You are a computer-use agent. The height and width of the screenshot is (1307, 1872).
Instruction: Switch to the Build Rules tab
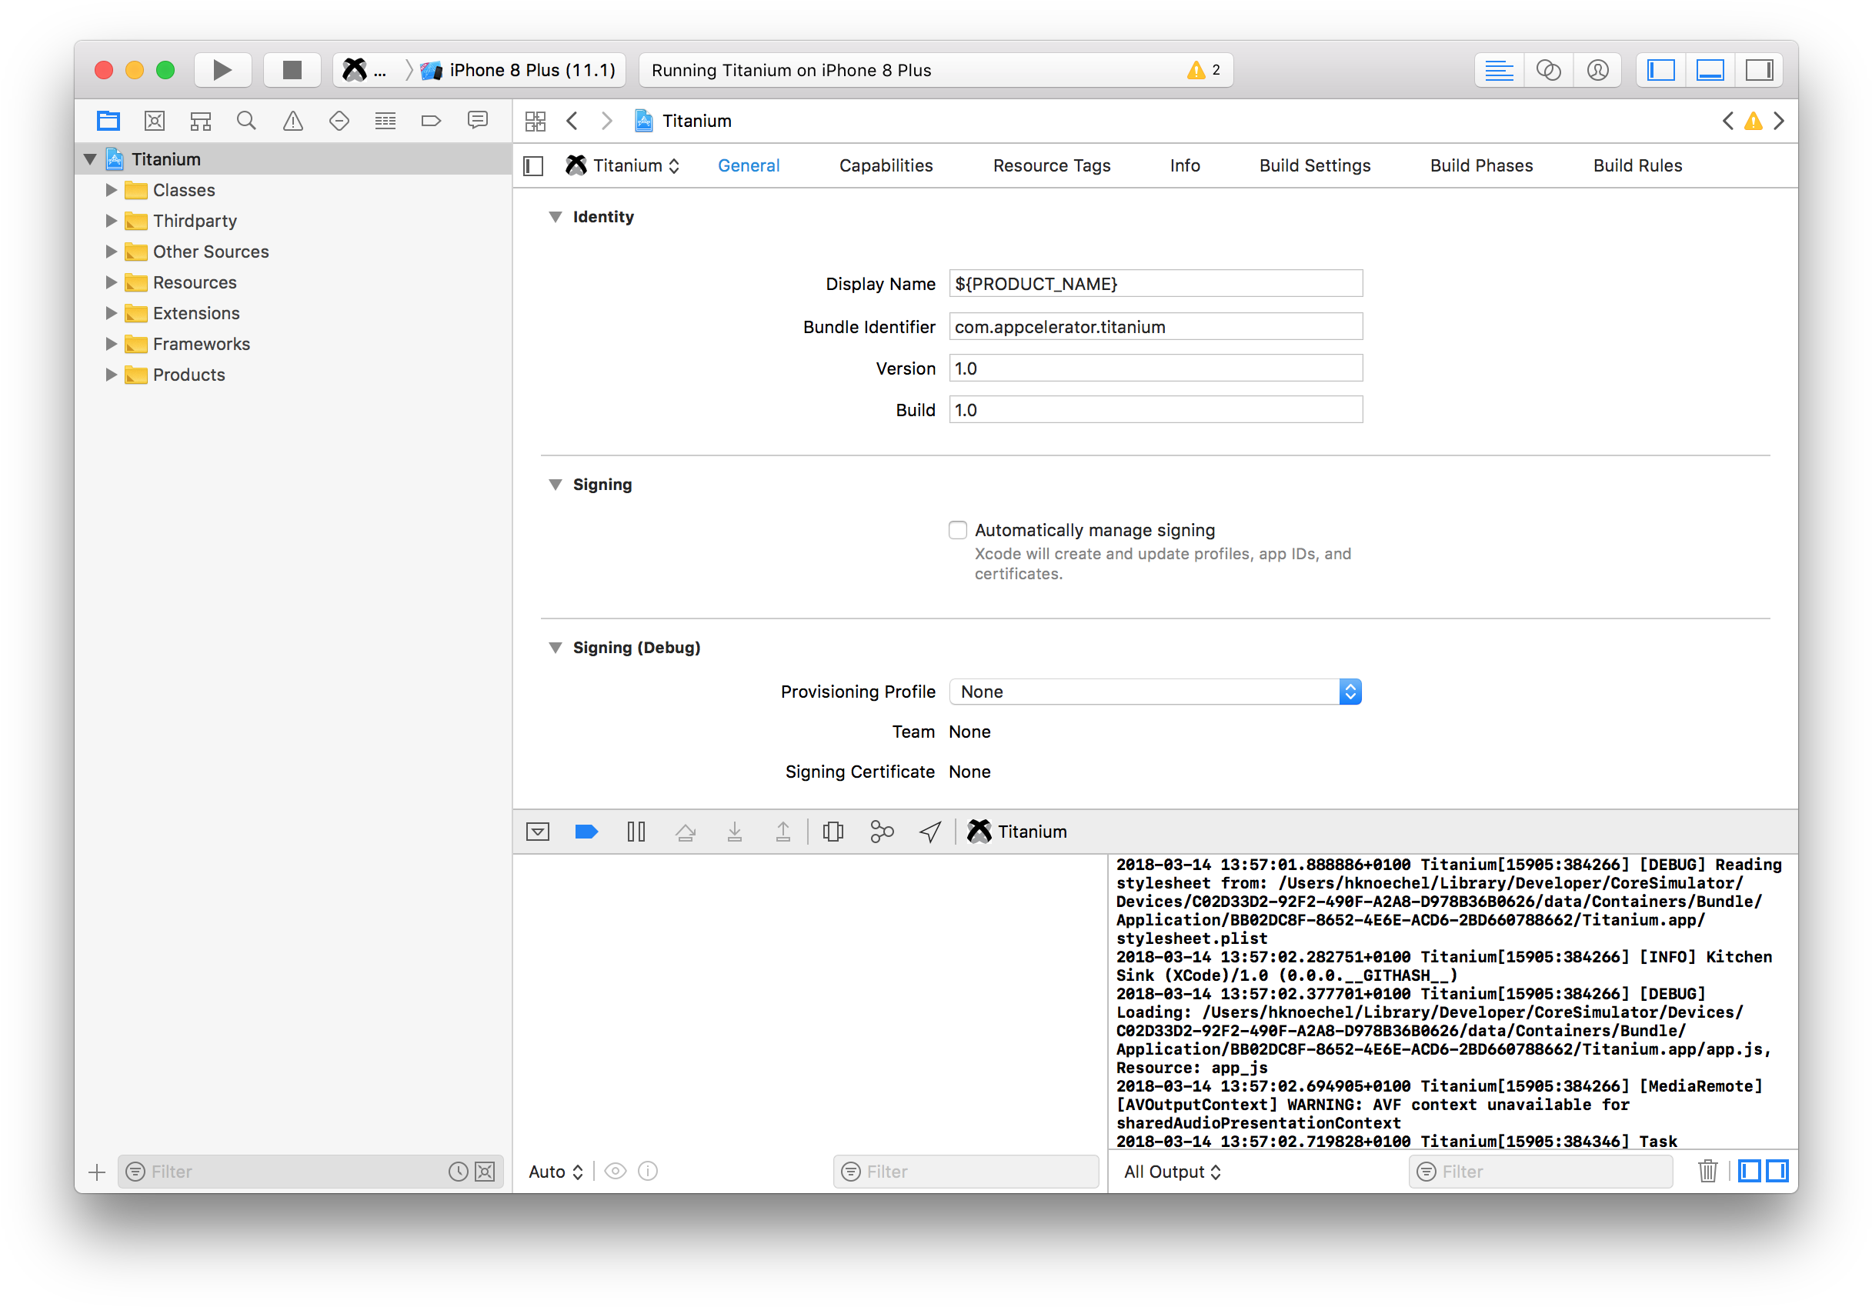[1637, 165]
